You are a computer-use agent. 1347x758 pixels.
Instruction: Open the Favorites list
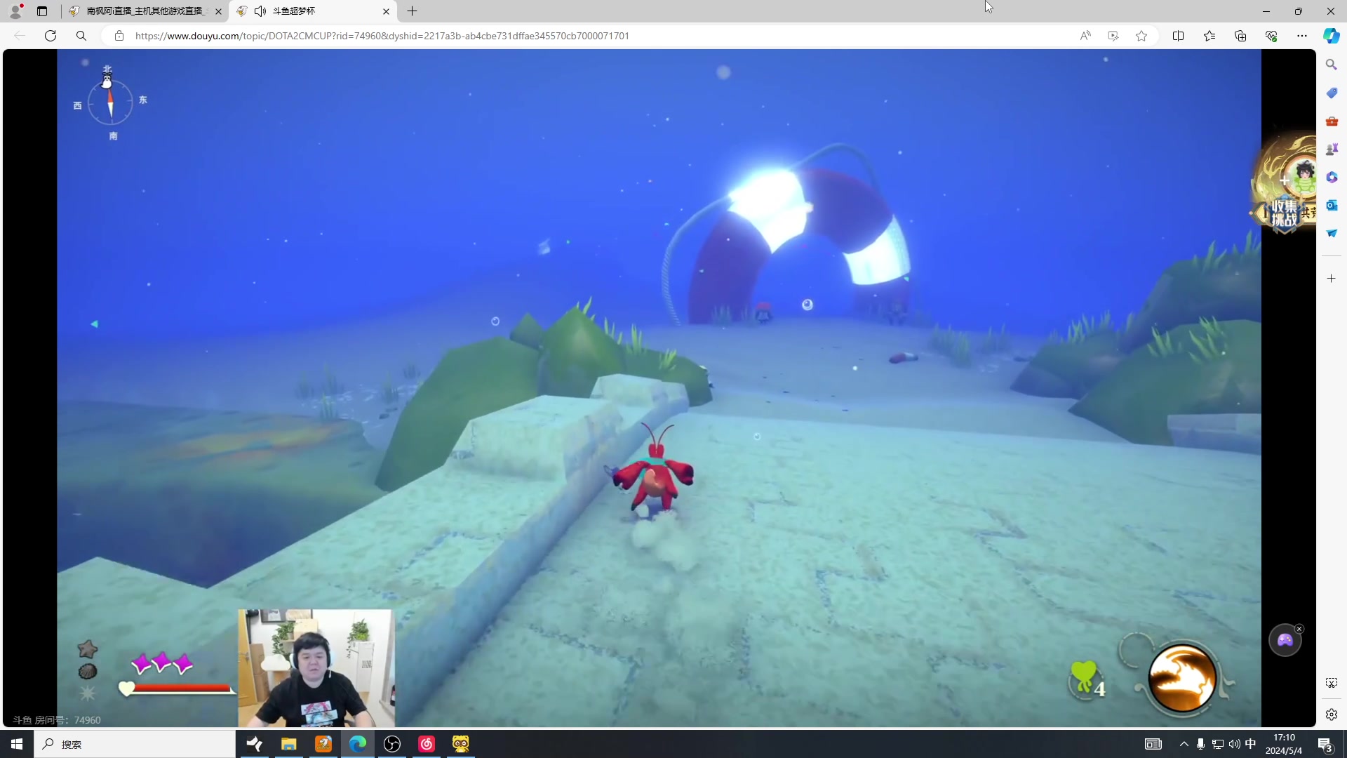pos(1209,36)
